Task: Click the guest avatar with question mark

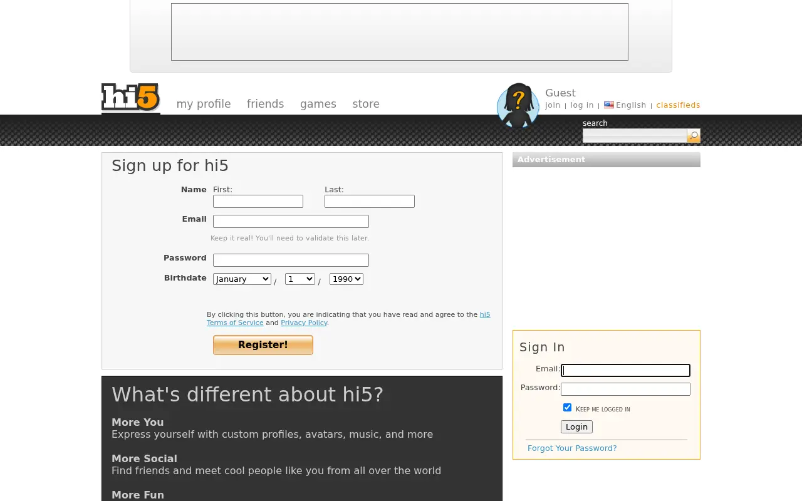Action: (518, 106)
